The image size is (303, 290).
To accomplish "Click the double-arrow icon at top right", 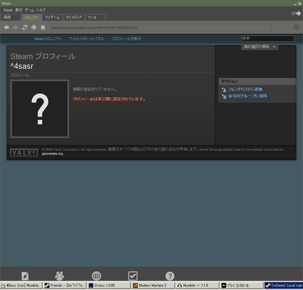I will [x=296, y=13].
